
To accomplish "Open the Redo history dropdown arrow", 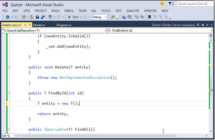I will pos(63,17).
